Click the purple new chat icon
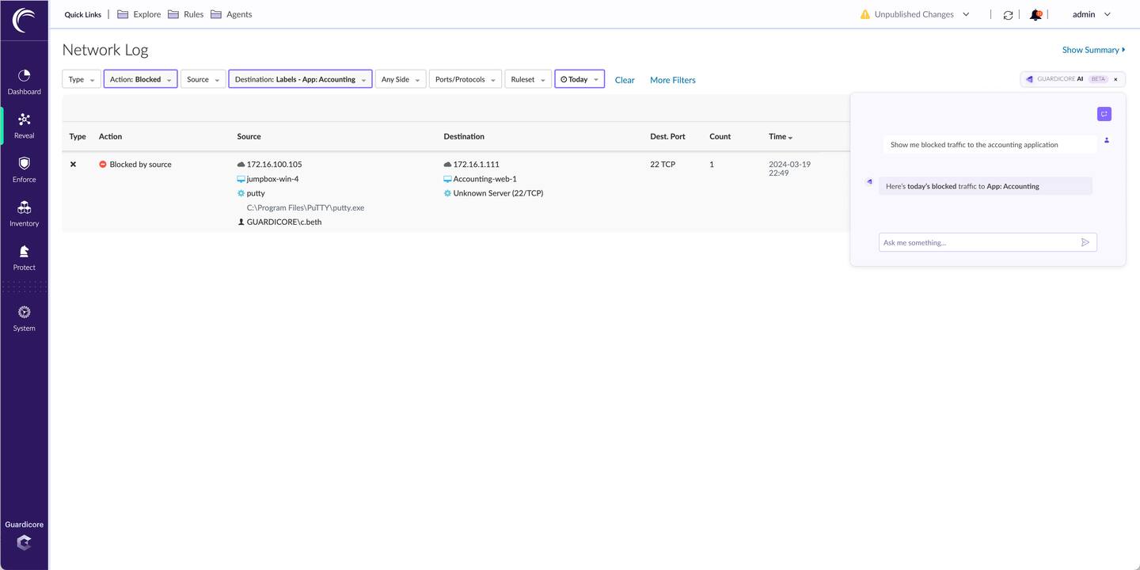Screen dimensions: 1140x570 coord(1104,114)
